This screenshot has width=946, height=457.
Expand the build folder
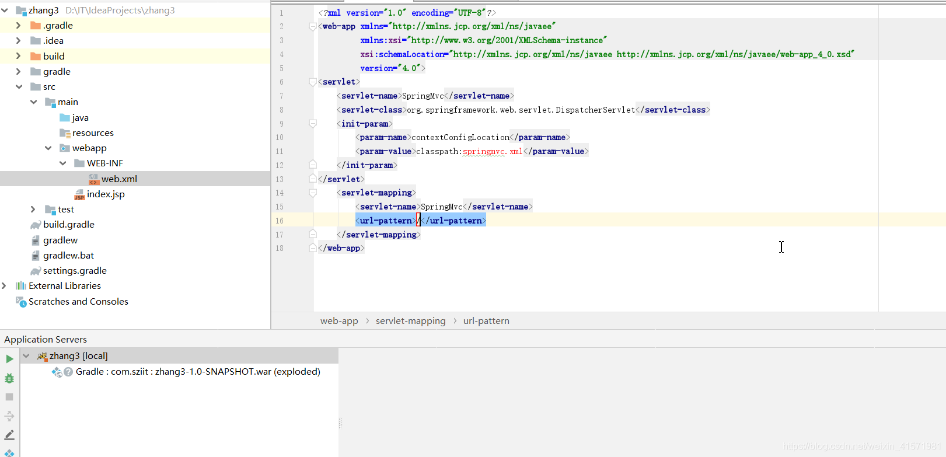(19, 57)
